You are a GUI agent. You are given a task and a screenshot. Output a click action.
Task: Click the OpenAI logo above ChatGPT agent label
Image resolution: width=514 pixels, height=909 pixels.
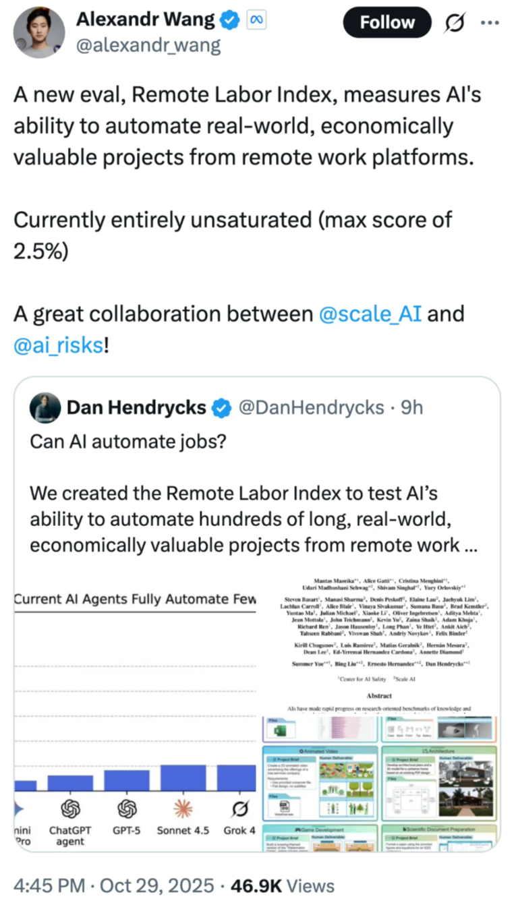[69, 809]
